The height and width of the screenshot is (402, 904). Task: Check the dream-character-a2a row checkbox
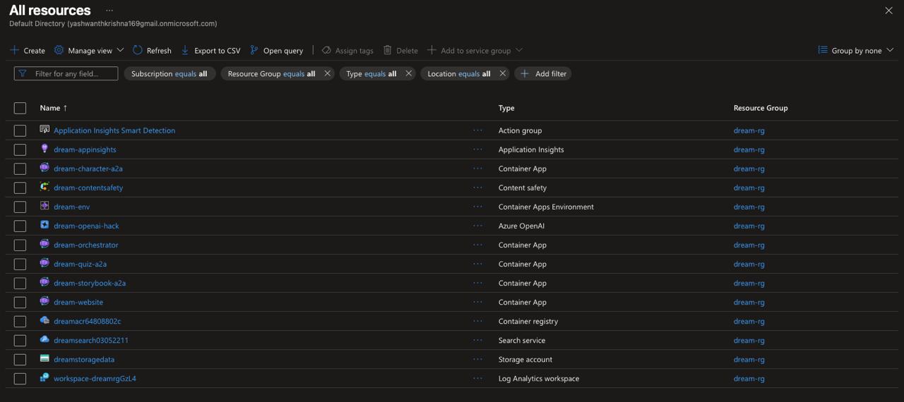click(20, 169)
